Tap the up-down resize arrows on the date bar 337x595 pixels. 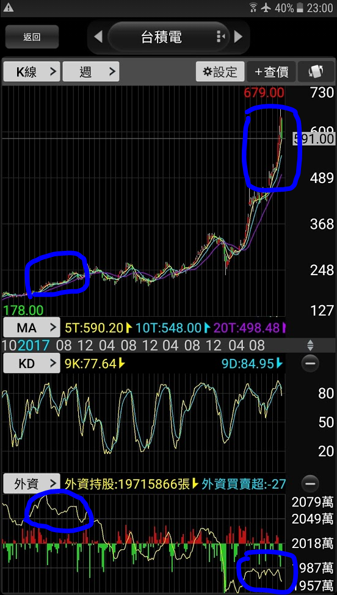pyautogui.click(x=310, y=345)
